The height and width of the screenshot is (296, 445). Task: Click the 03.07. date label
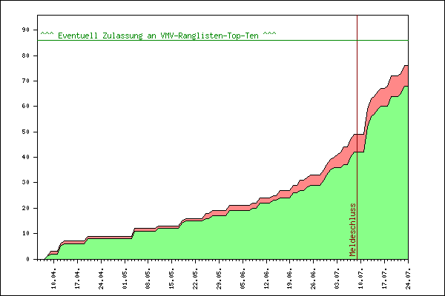[x=337, y=279]
